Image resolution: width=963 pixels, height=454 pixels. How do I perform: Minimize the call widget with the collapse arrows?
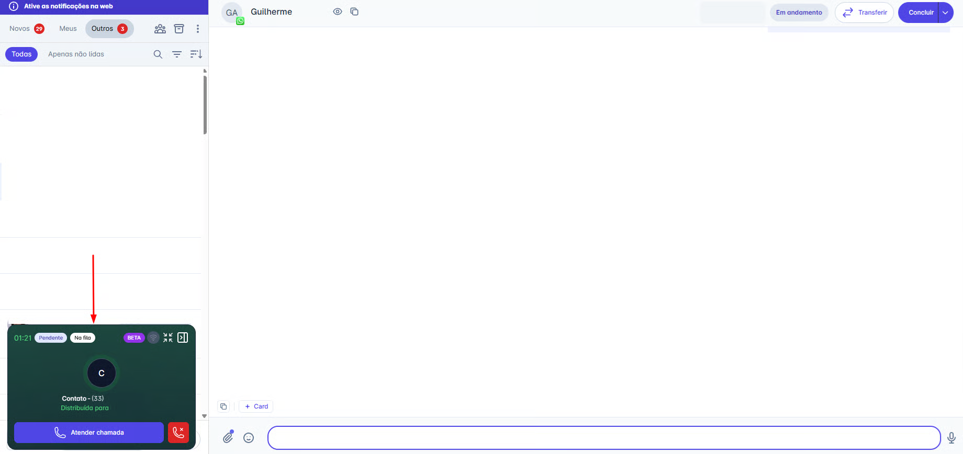[x=168, y=337]
